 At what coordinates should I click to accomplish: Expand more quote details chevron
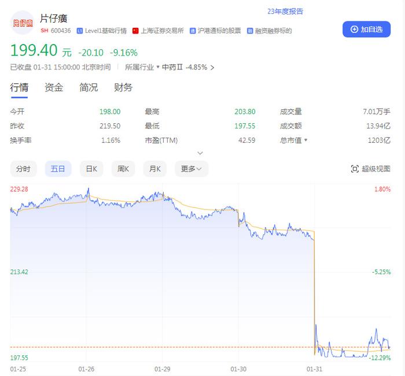200,153
